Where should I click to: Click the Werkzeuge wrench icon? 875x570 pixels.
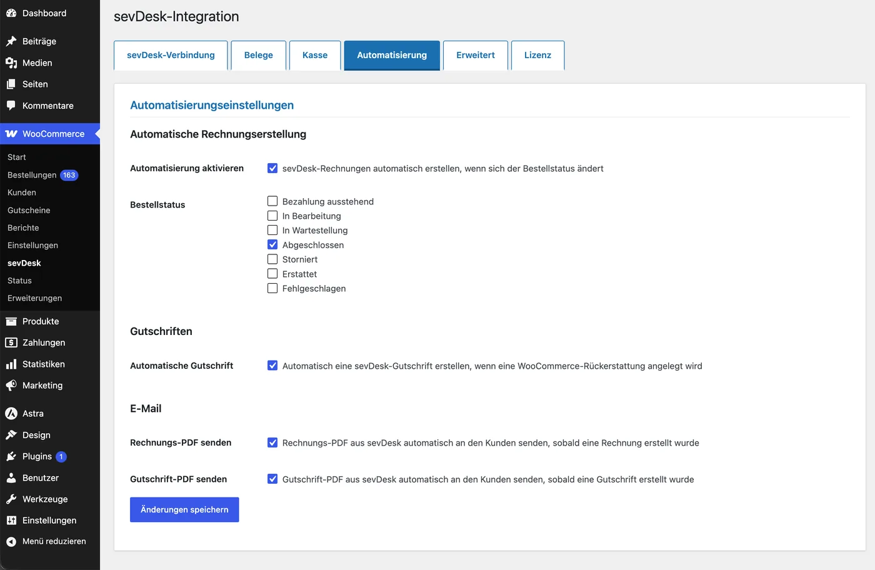pyautogui.click(x=11, y=499)
